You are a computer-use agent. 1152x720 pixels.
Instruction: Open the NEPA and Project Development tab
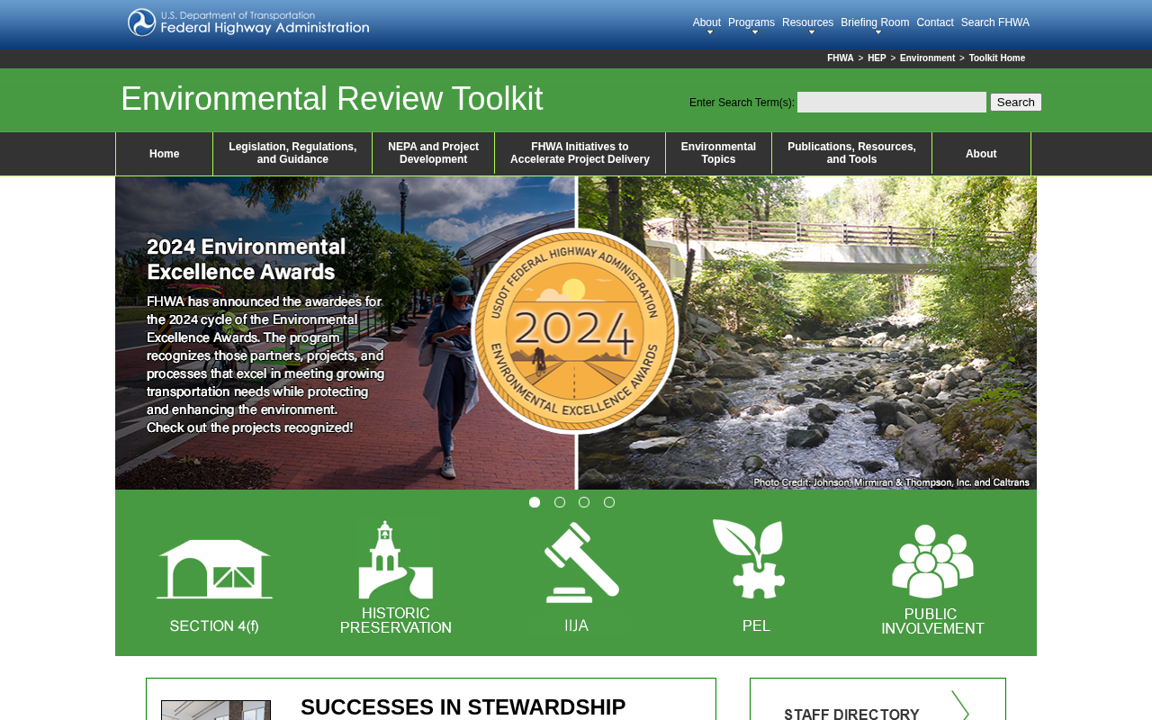(433, 153)
